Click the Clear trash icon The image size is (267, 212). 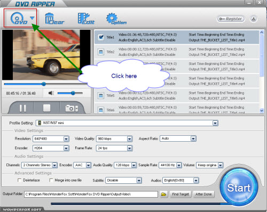pos(54,19)
